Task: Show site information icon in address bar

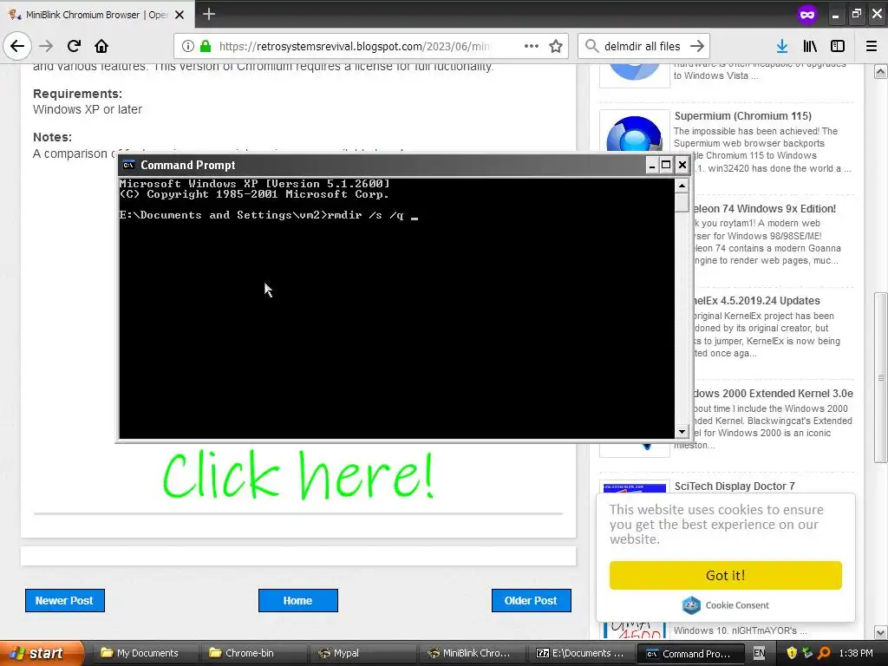Action: click(x=188, y=46)
